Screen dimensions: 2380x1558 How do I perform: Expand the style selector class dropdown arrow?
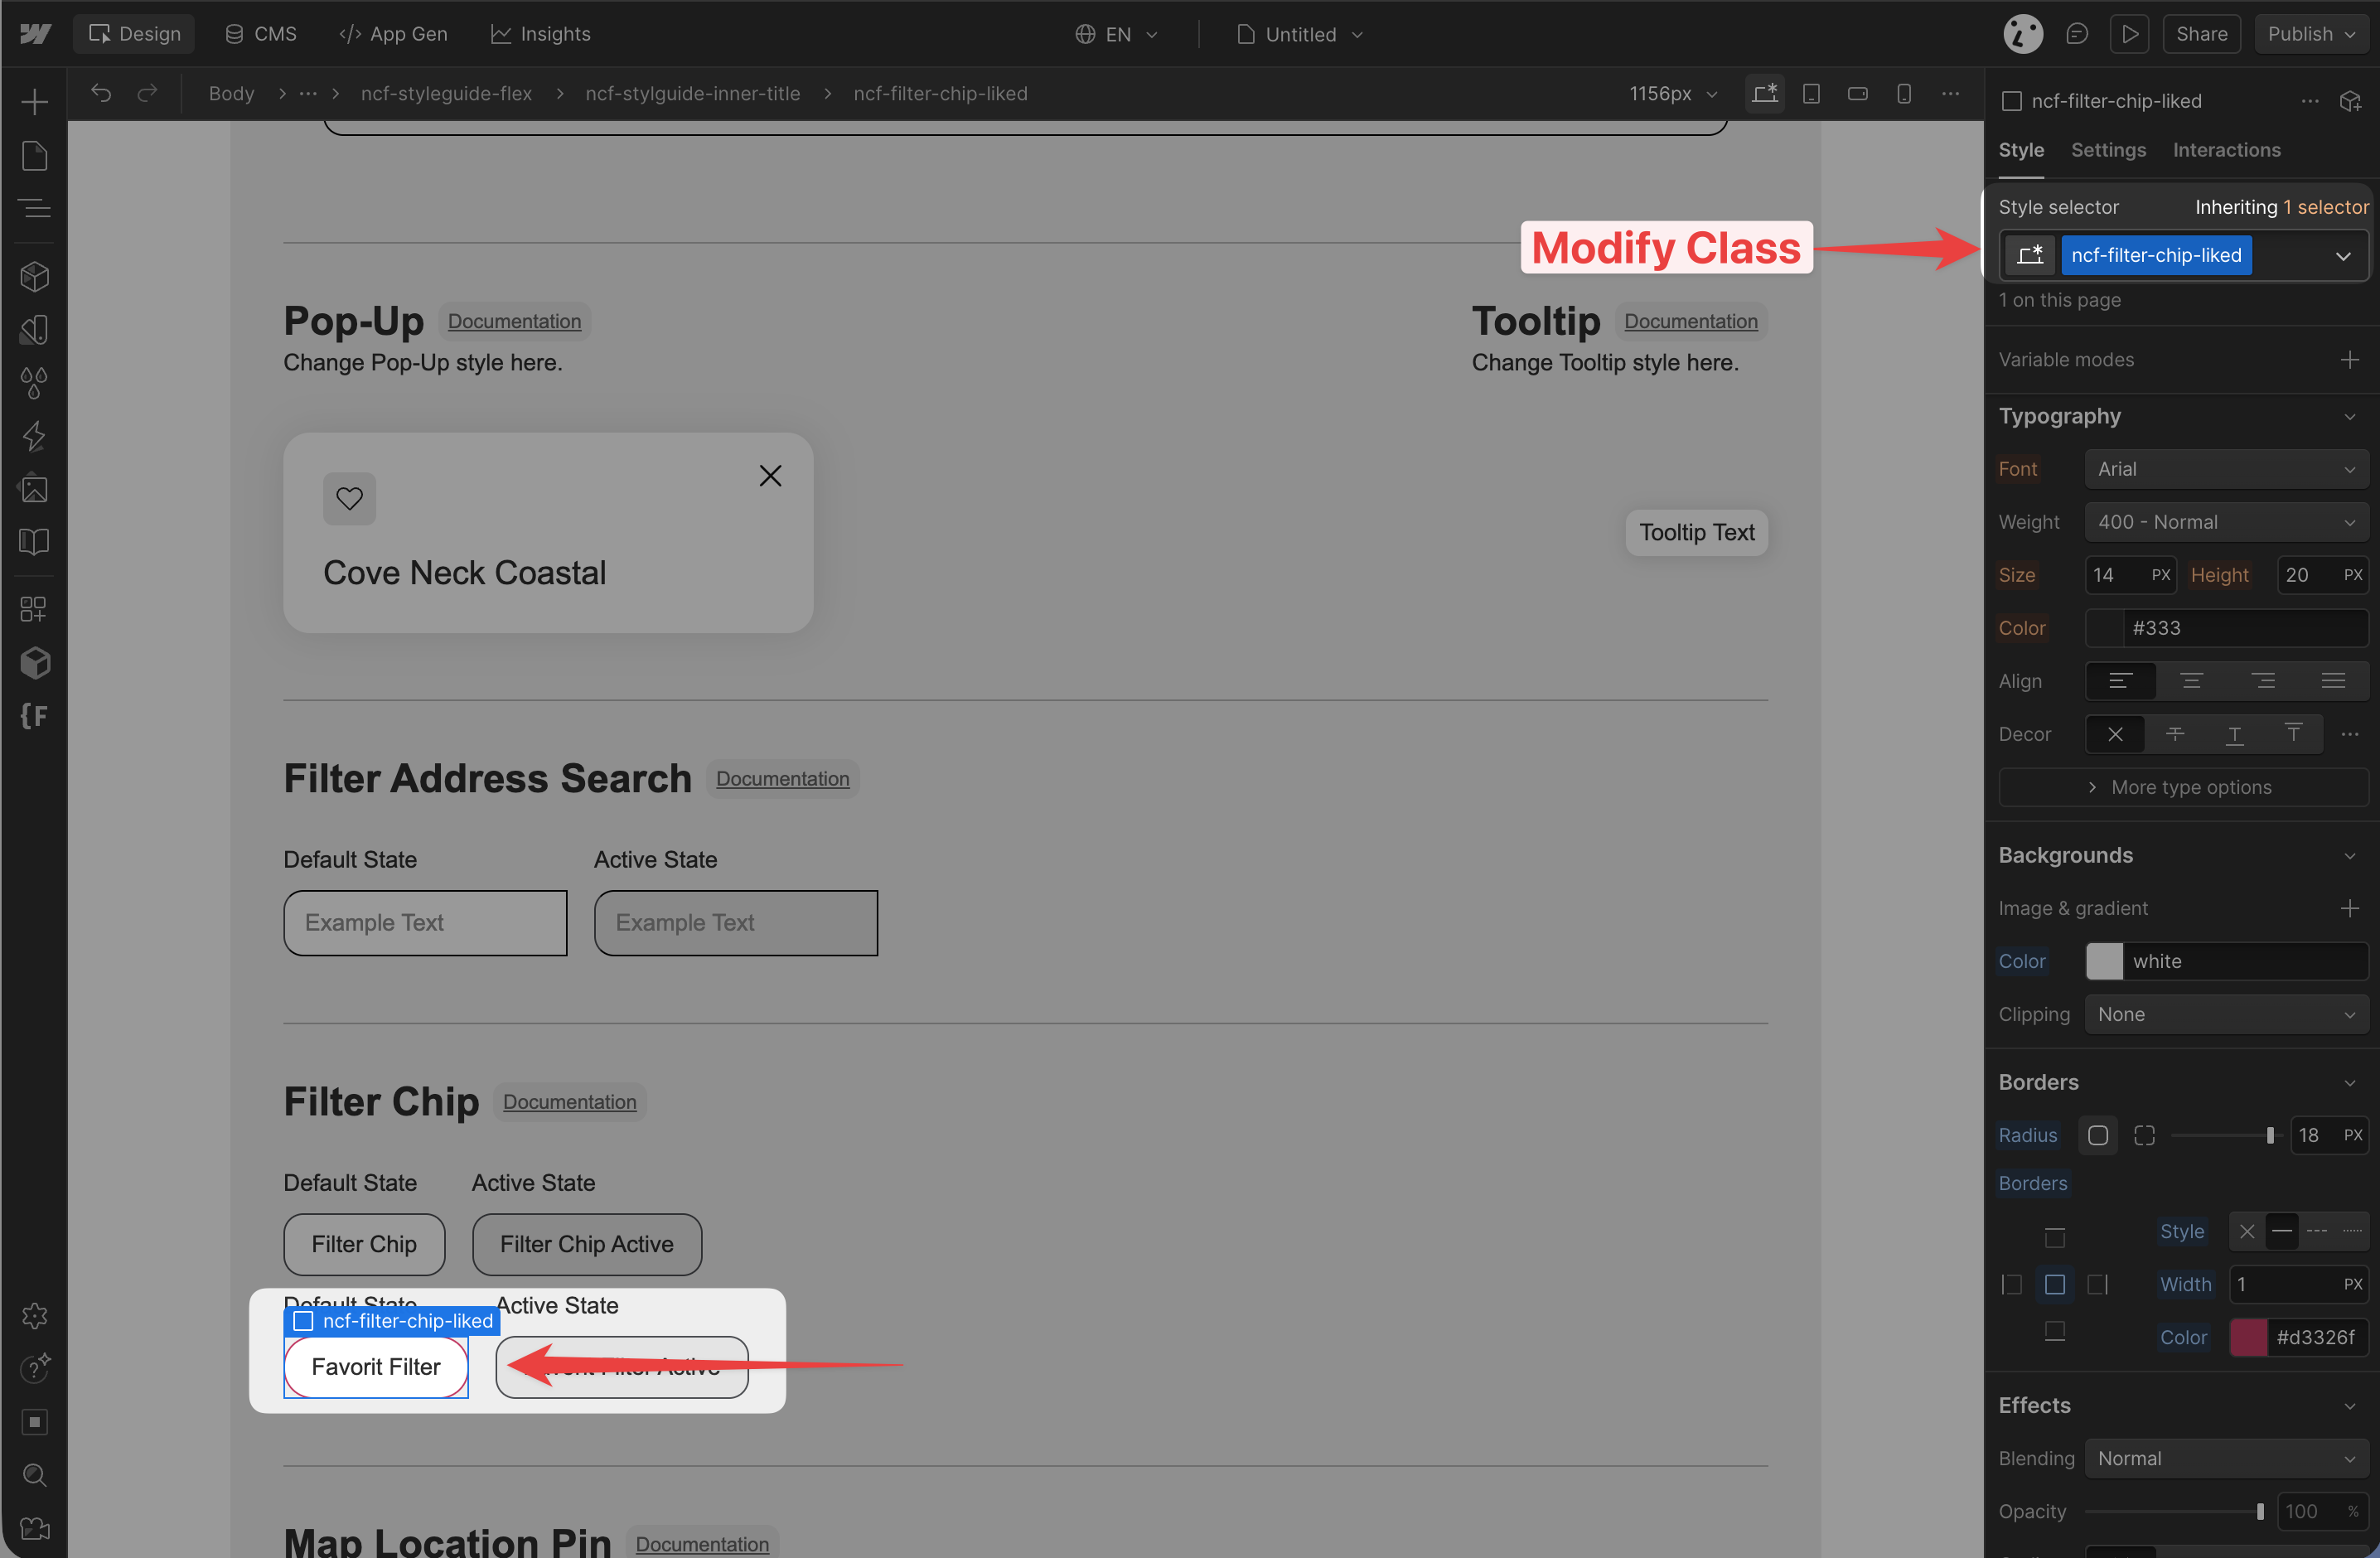pyautogui.click(x=2343, y=255)
